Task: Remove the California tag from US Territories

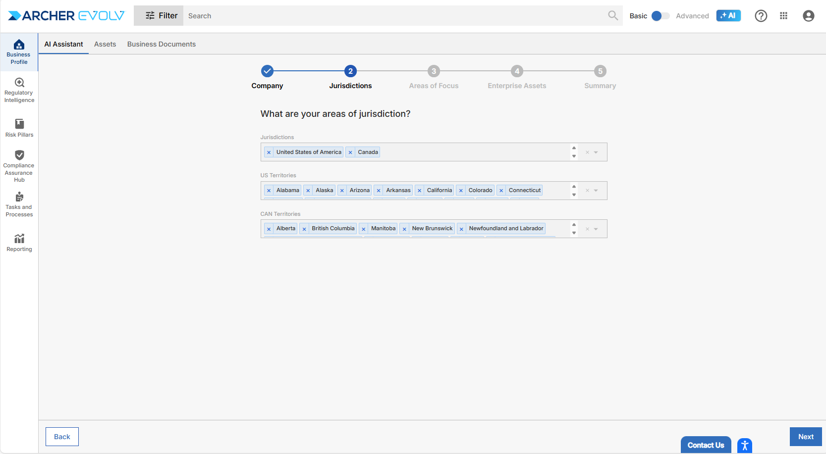Action: point(420,191)
